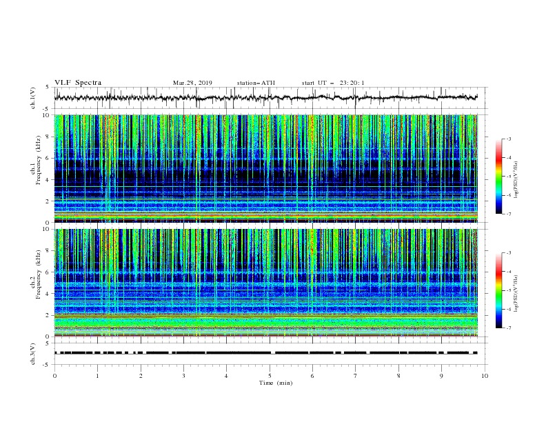Click the ch.2 "Frequency (kHz)" axis label

pyautogui.click(x=38, y=274)
